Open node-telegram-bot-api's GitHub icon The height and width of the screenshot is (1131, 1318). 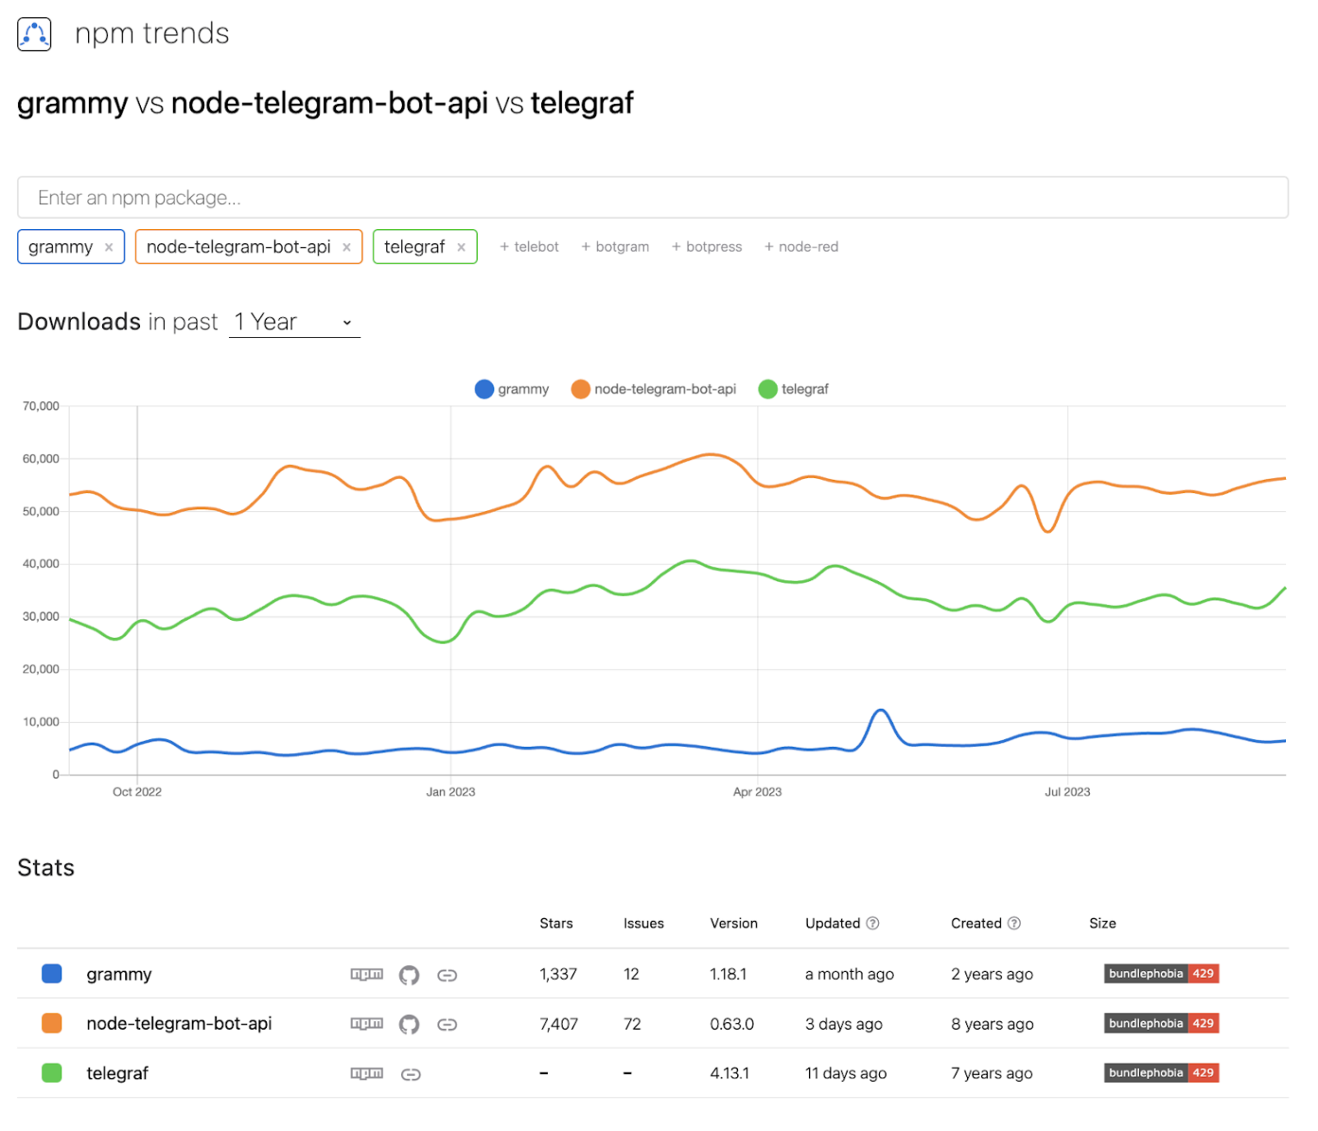coord(409,1025)
